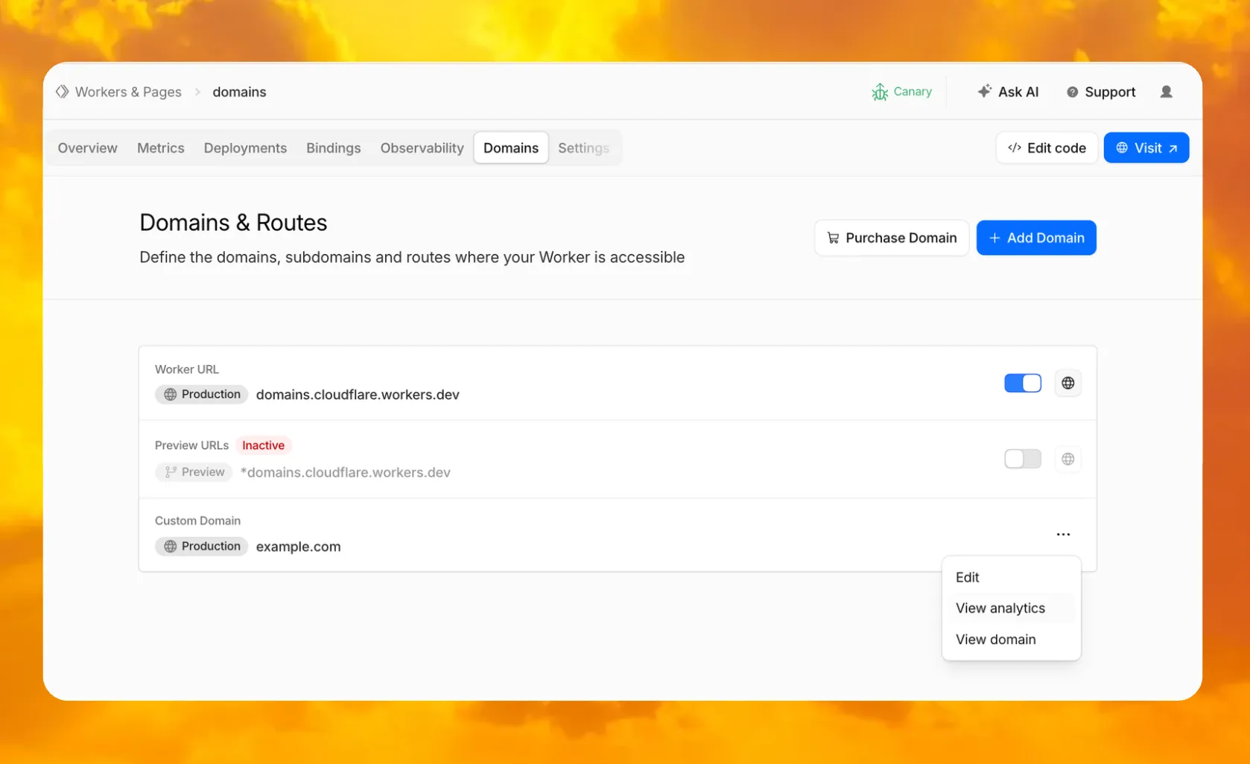The image size is (1250, 764).
Task: Click the Inactive status badge
Action: (x=263, y=445)
